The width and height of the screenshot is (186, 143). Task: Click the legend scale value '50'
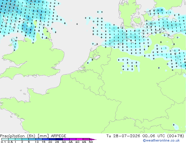(91, 142)
